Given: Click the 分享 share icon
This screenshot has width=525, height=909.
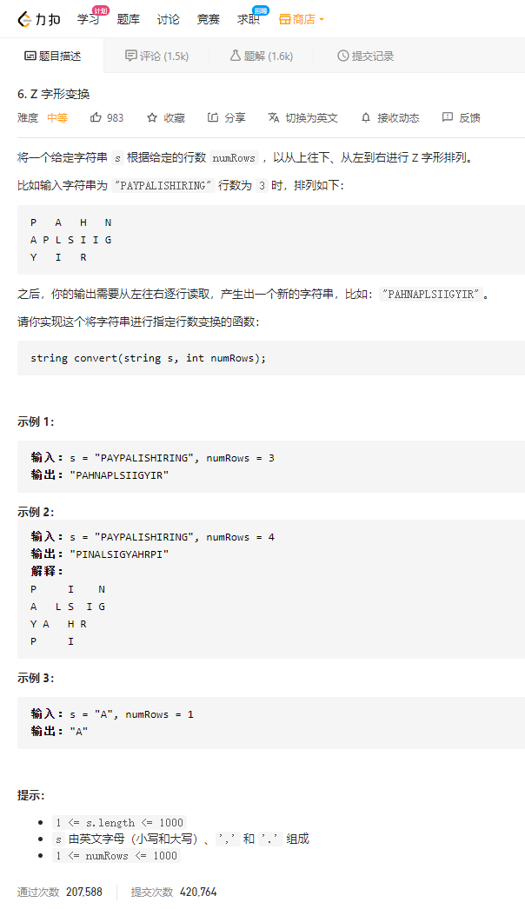Looking at the screenshot, I should point(213,117).
